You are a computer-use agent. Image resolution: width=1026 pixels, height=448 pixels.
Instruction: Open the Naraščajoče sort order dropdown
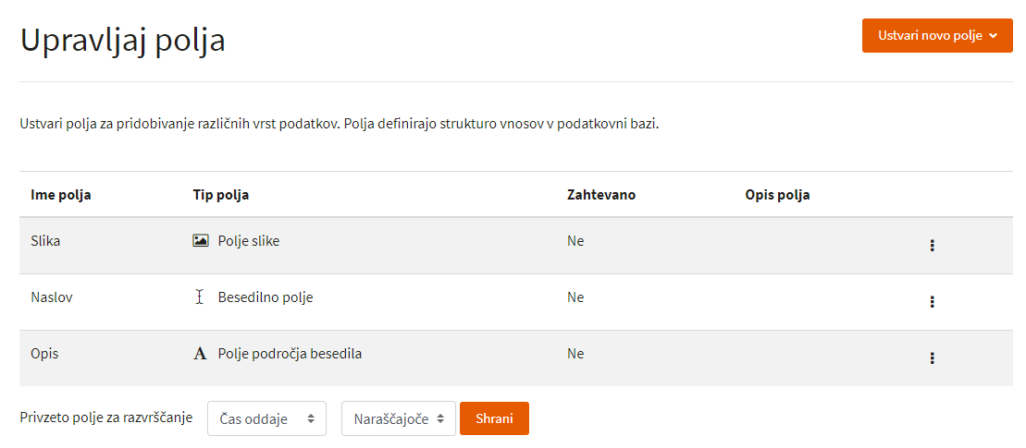point(399,418)
